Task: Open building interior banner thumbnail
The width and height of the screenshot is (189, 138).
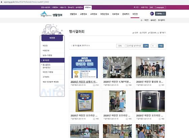Action: pyautogui.click(x=117, y=67)
